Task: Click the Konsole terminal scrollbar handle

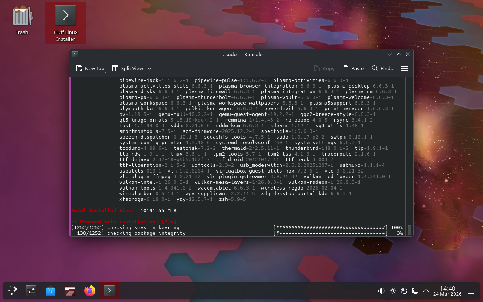Action: (x=409, y=230)
